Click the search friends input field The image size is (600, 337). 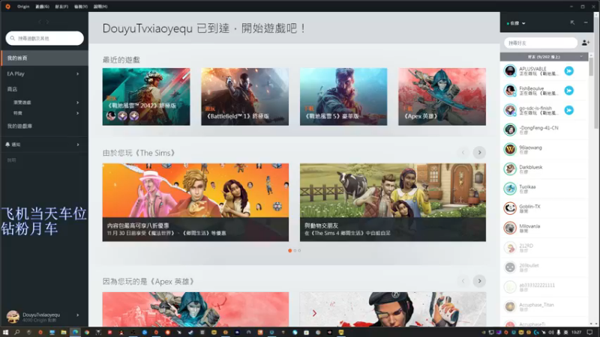[540, 43]
